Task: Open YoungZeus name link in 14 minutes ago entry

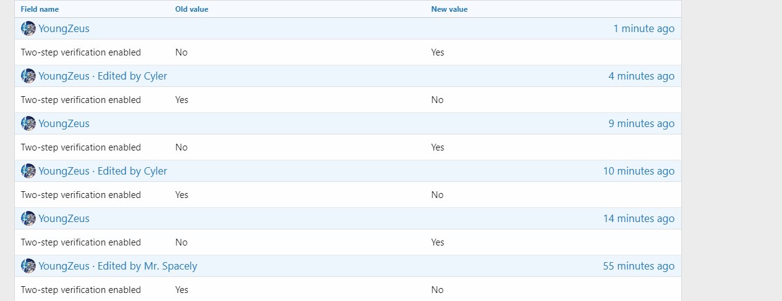Action: (64, 218)
